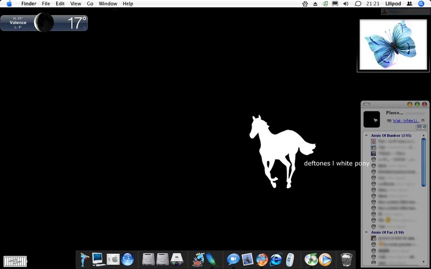This screenshot has width=431, height=269.
Task: Click the butterfly picture thumbnail
Action: [393, 45]
